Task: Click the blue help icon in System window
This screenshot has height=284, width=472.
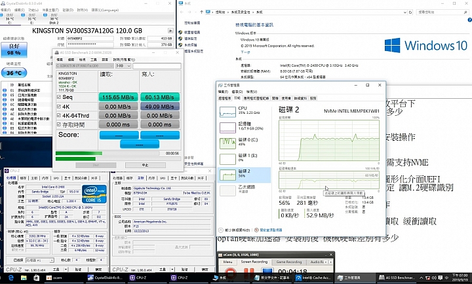Action: pyautogui.click(x=469, y=20)
